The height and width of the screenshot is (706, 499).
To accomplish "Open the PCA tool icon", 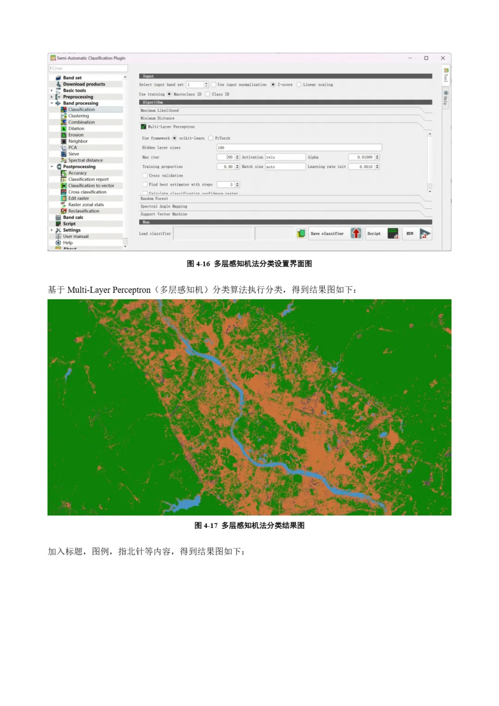I will [64, 147].
